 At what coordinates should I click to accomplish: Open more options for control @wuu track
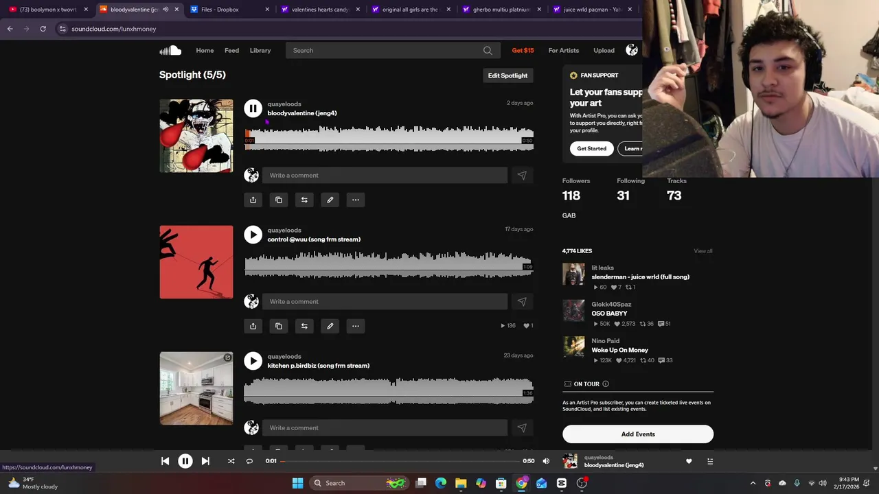tap(356, 326)
